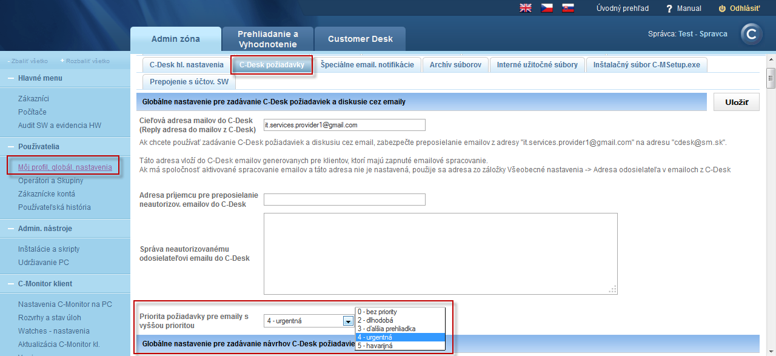Click the page vertical scrollbar thumb
Screen dimensions: 776x356
(x=771, y=79)
